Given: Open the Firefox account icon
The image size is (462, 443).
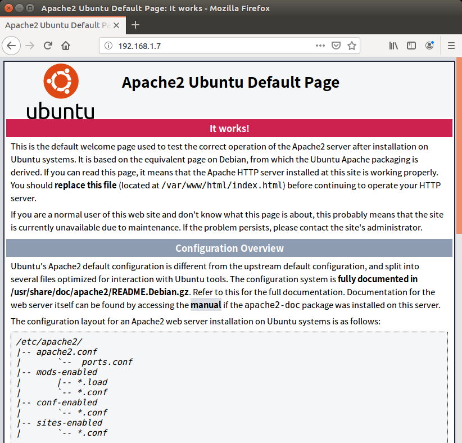Looking at the screenshot, I should tap(429, 46).
